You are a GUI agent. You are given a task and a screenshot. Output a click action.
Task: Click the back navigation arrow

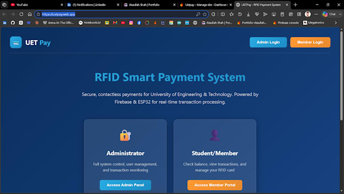(4, 14)
